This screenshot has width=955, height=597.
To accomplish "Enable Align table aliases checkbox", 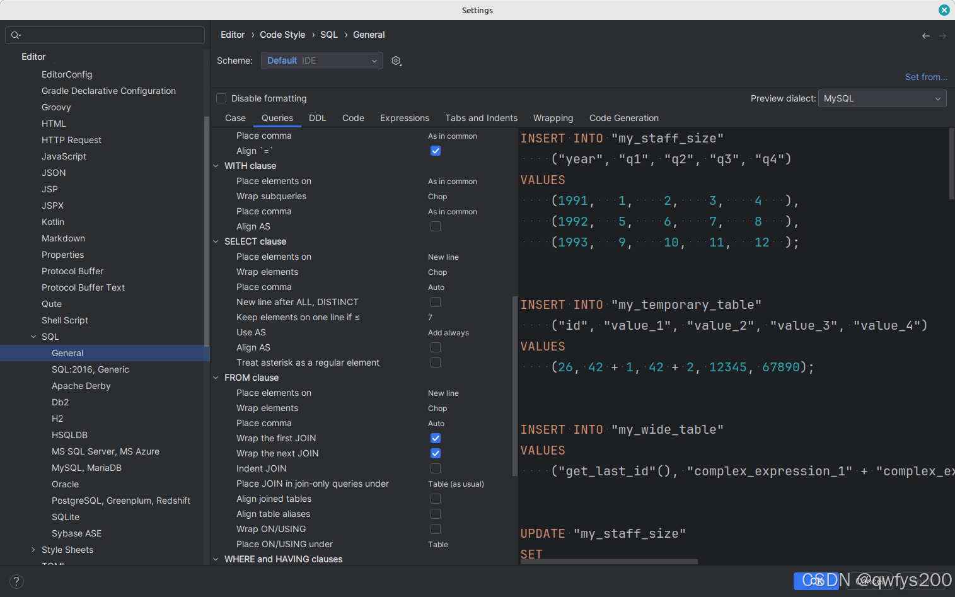I will pos(436,514).
